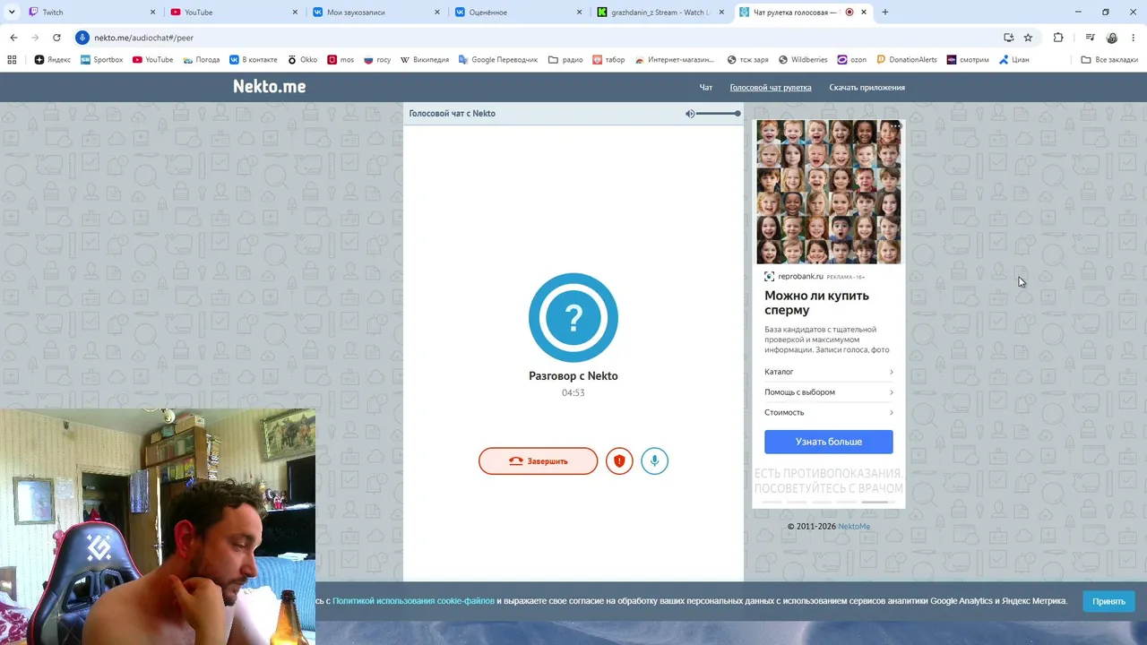Reload the current page
This screenshot has width=1147, height=645.
(56, 38)
